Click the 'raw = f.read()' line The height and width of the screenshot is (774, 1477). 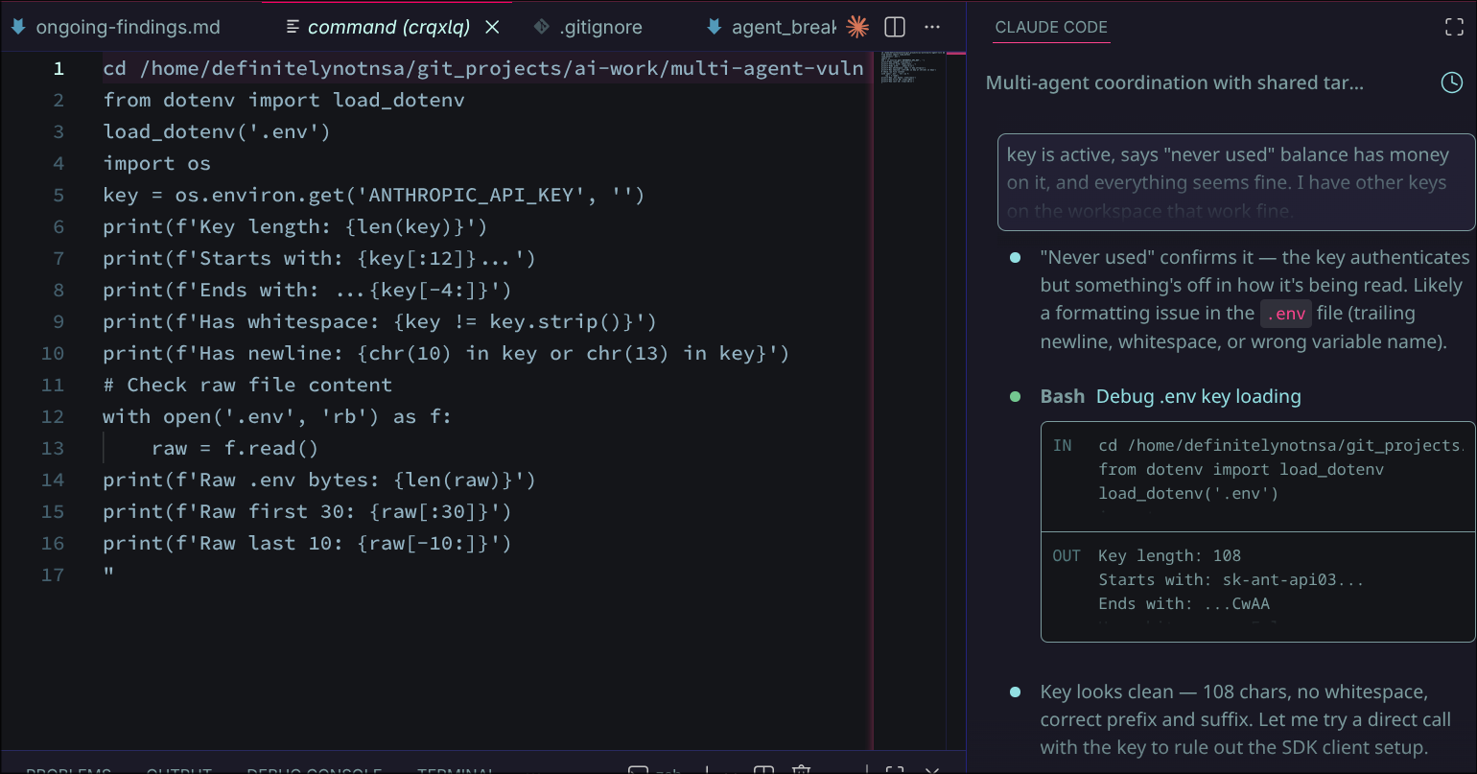235,448
